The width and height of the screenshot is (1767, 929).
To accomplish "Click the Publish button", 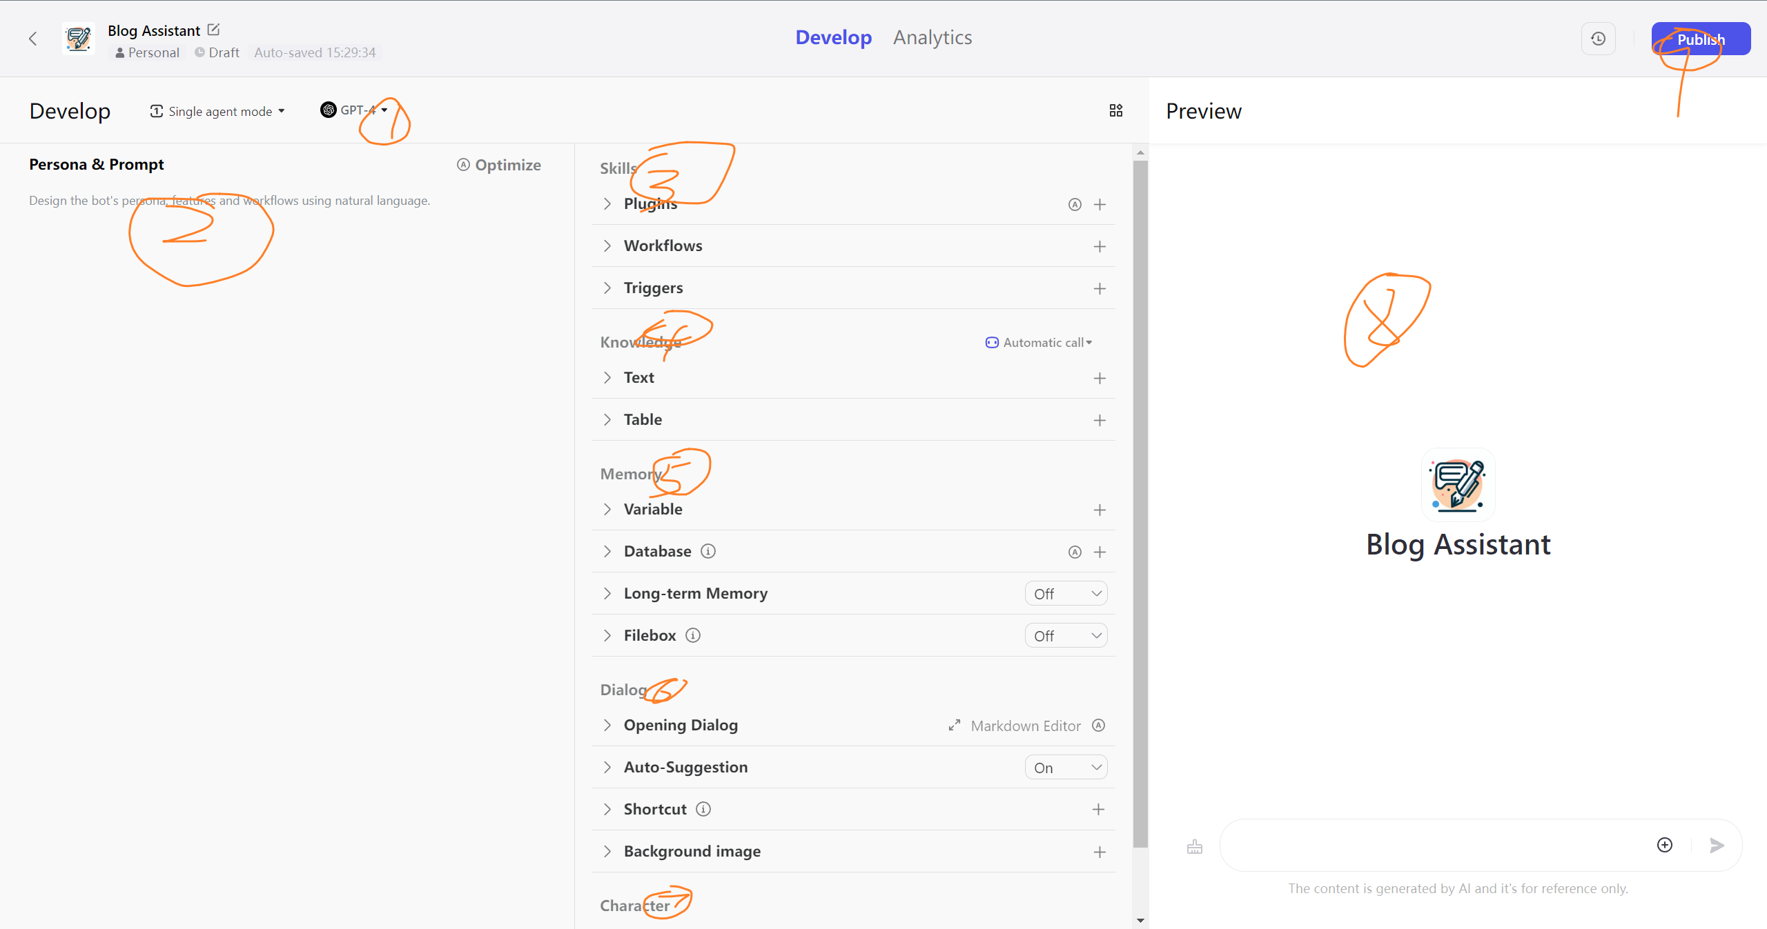I will coord(1700,39).
